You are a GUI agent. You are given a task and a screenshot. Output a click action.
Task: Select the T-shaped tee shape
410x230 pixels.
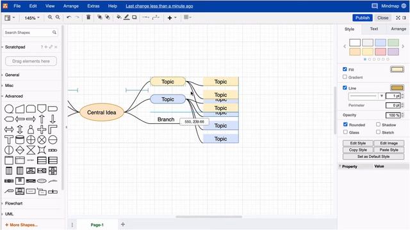pos(9,139)
